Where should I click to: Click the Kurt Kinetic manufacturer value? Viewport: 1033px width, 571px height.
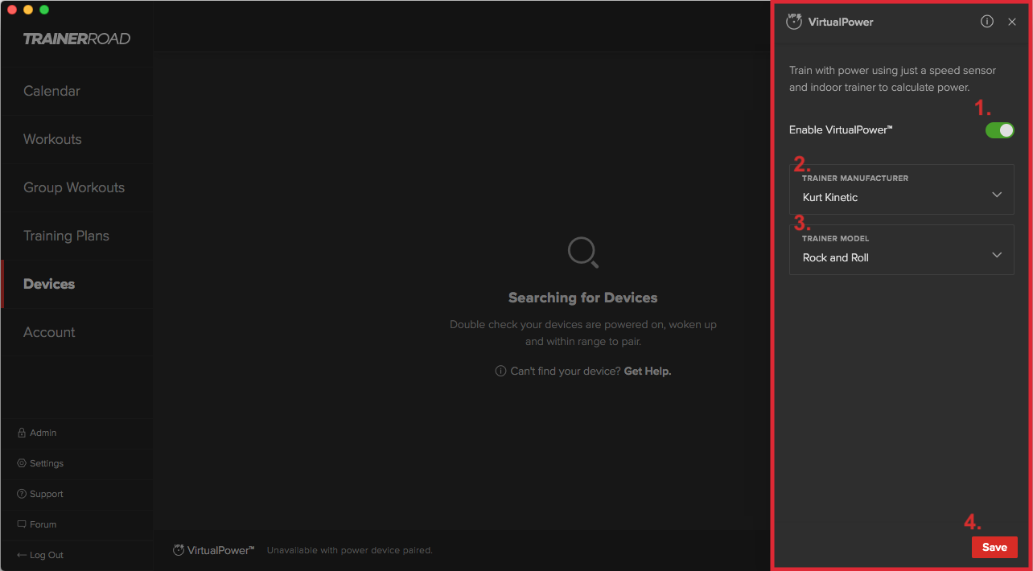830,197
